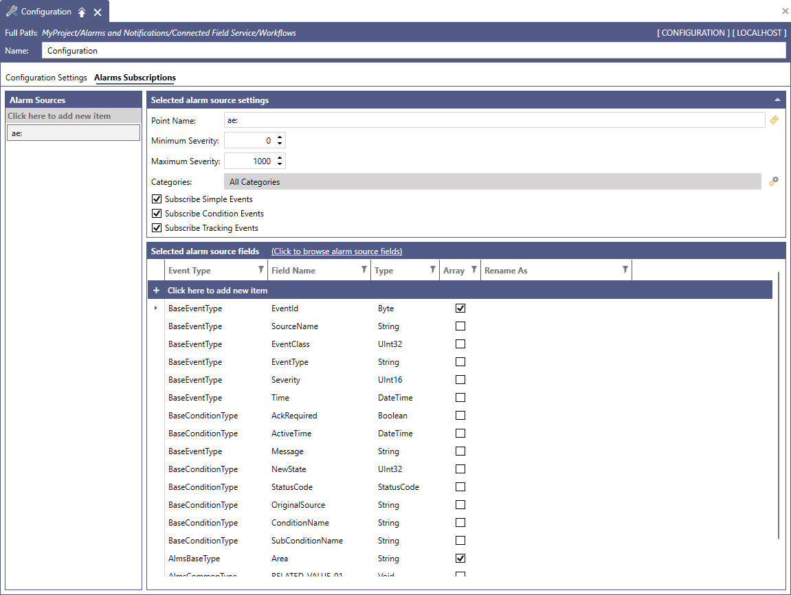Viewport: 791px width, 595px height.
Task: Uncheck Array checkbox for EventId
Action: 460,308
